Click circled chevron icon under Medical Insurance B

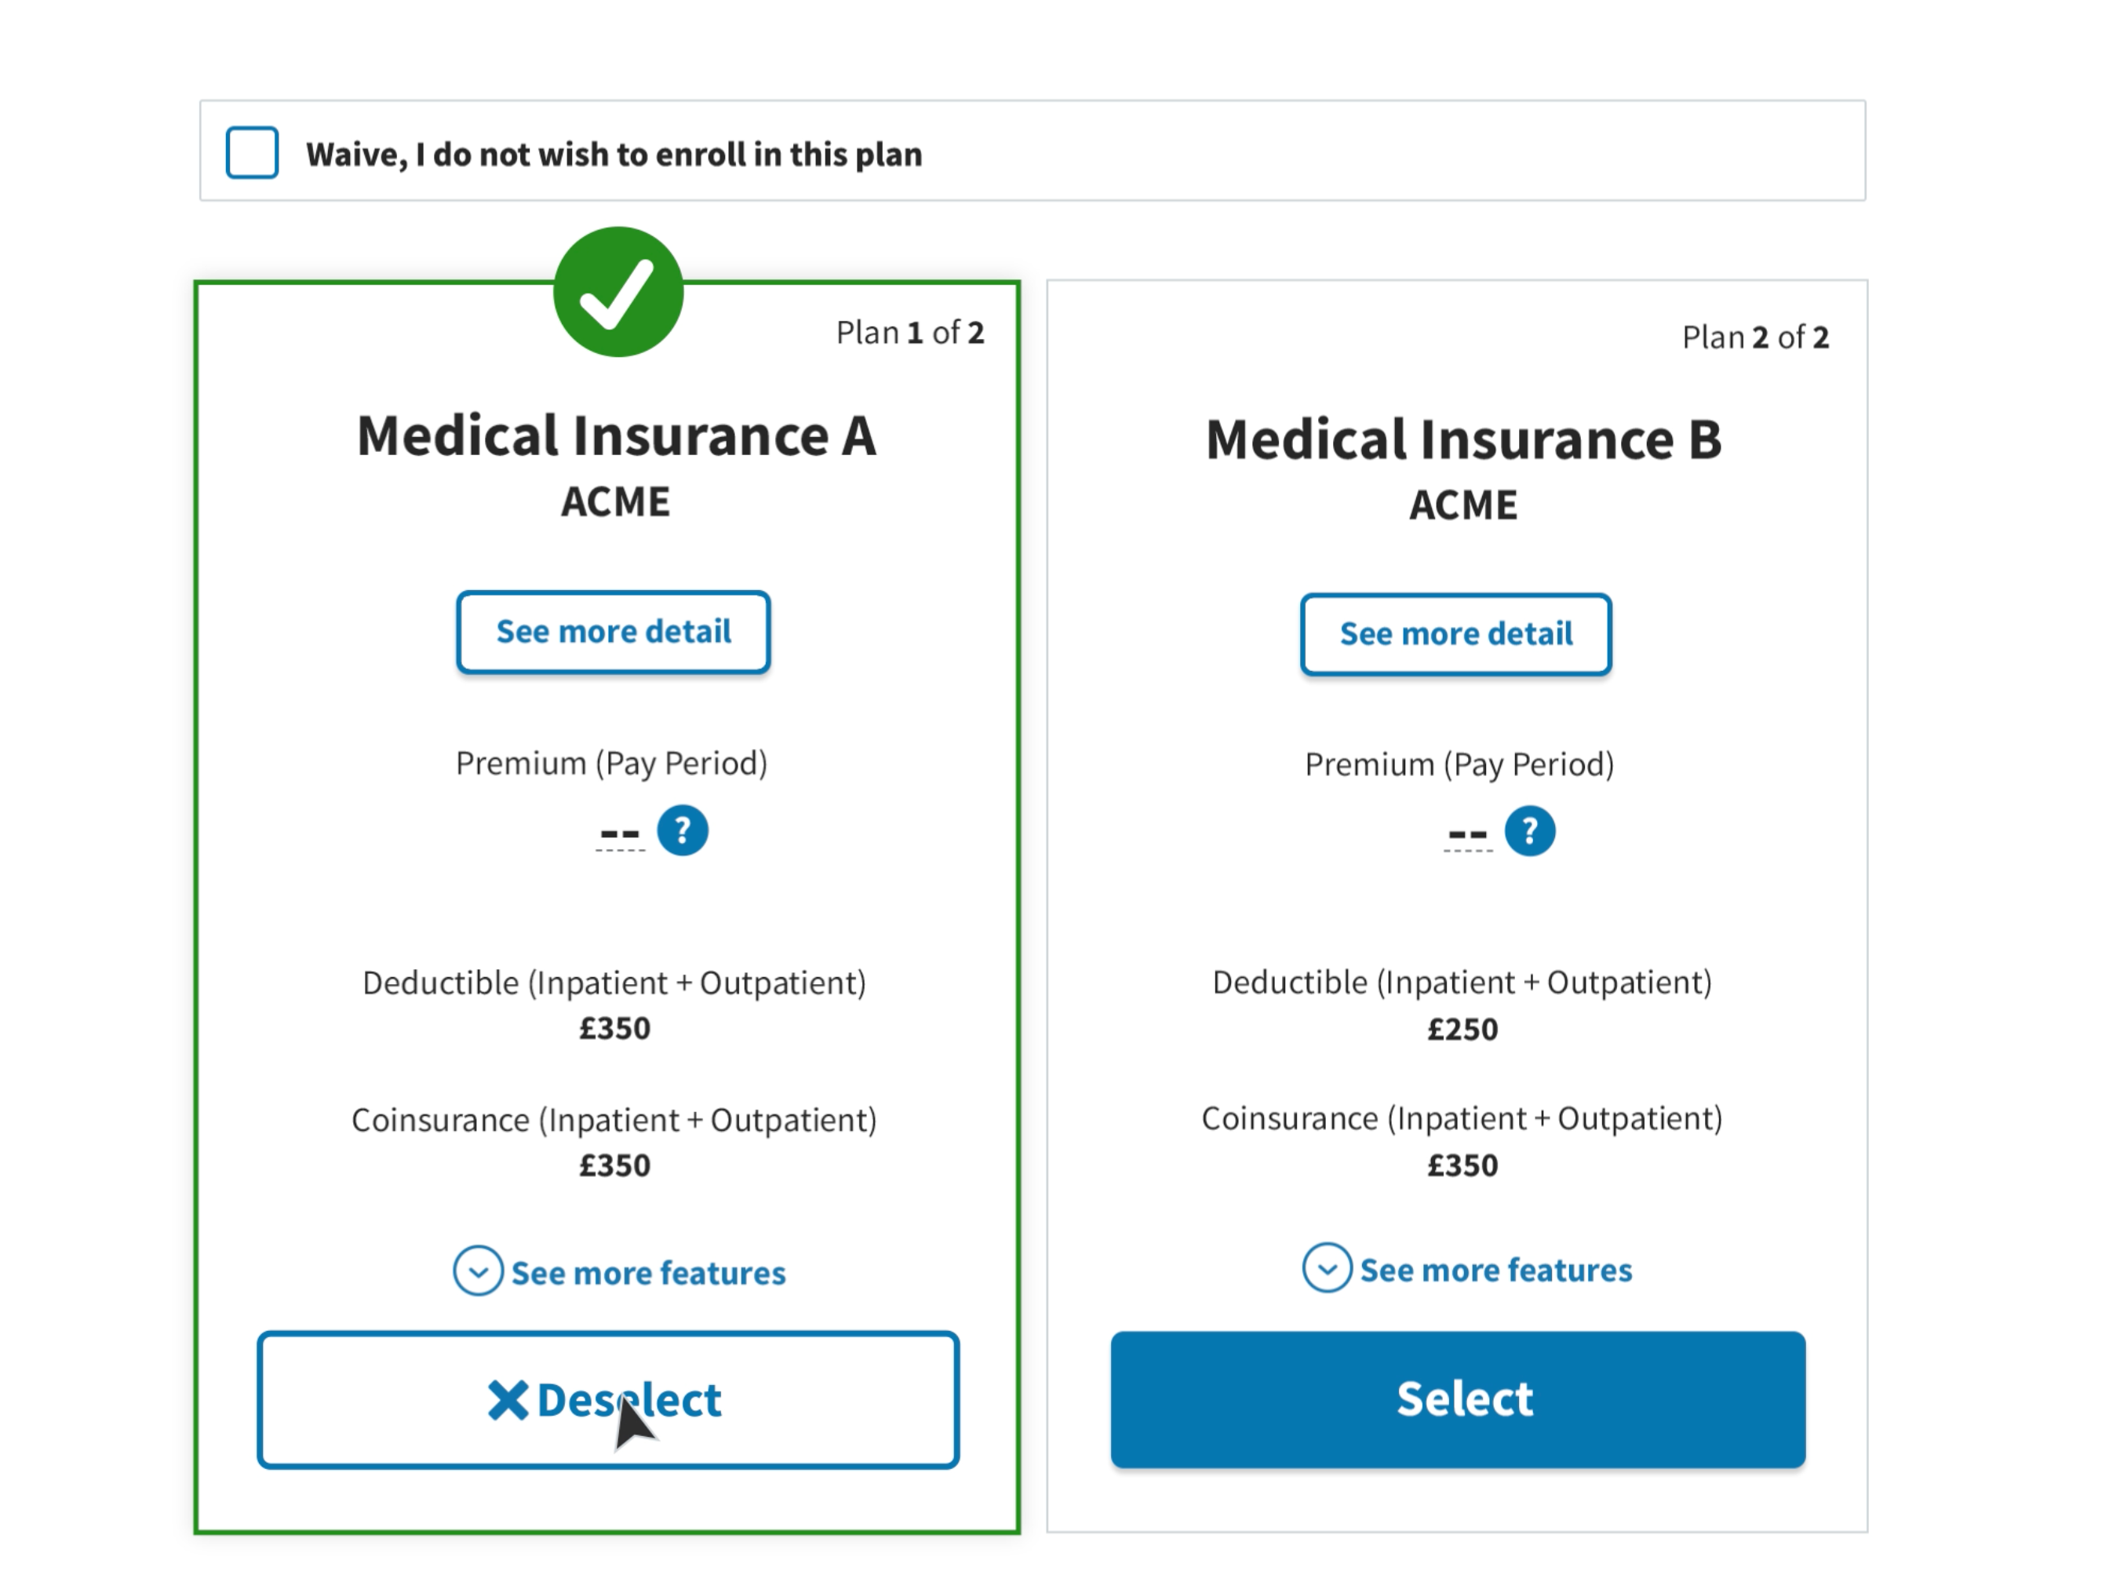(x=1326, y=1268)
